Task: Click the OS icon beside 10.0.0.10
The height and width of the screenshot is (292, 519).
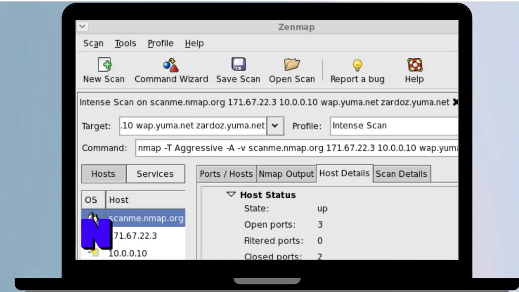Action: point(94,253)
